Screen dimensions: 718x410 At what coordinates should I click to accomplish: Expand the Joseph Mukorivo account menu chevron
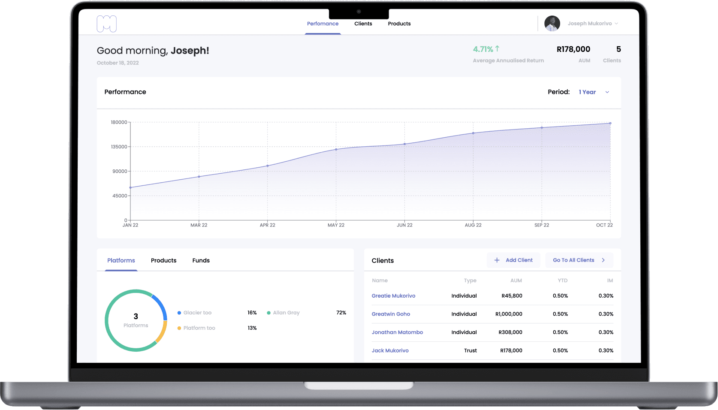616,24
